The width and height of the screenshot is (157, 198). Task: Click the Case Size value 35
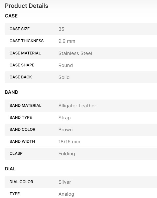(61, 29)
